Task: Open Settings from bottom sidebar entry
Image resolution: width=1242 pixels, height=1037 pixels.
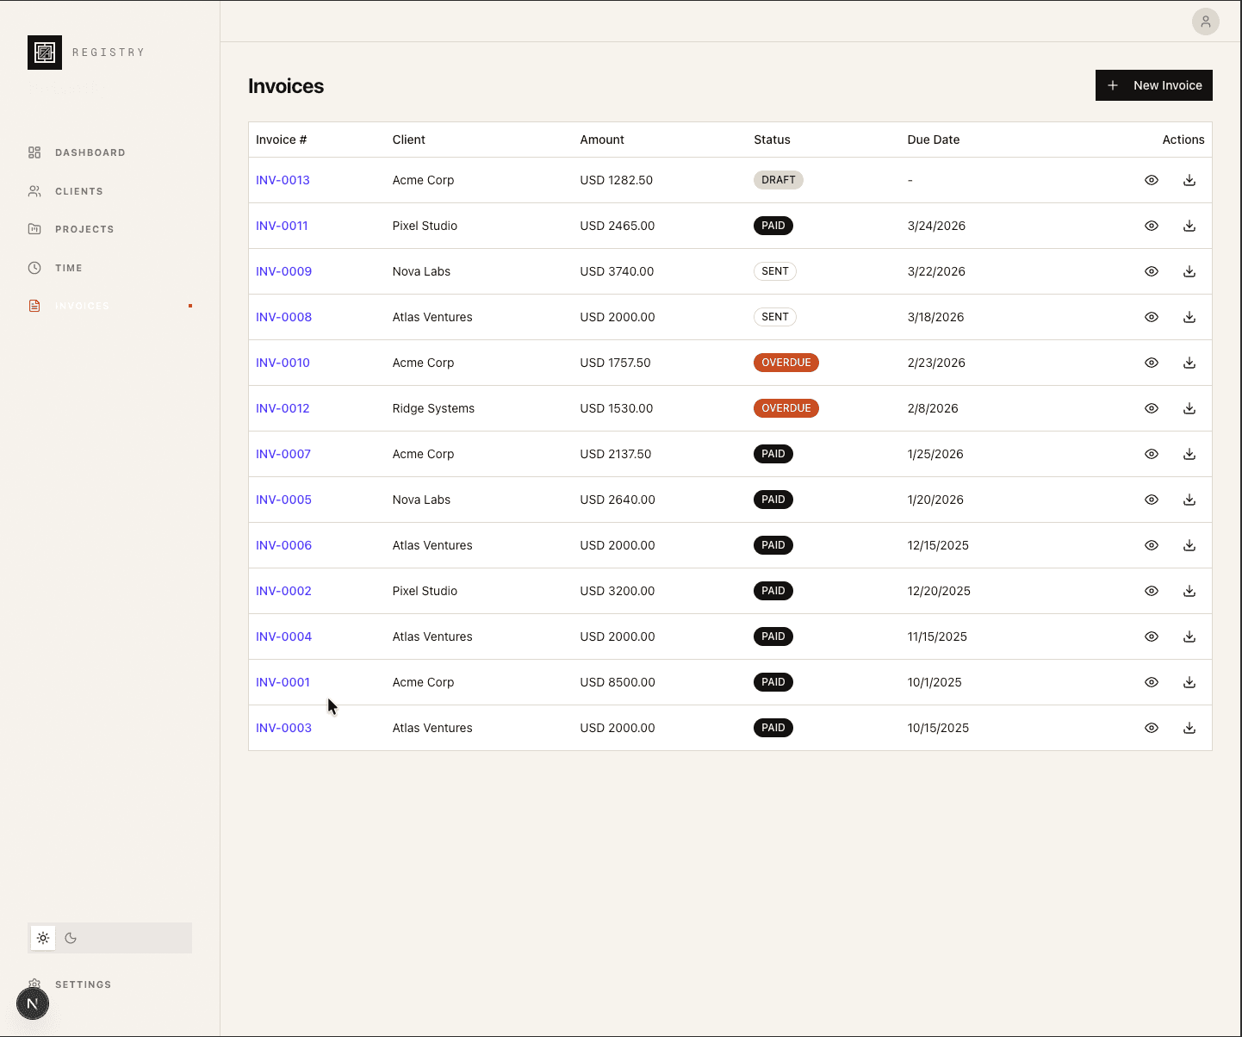Action: [83, 984]
